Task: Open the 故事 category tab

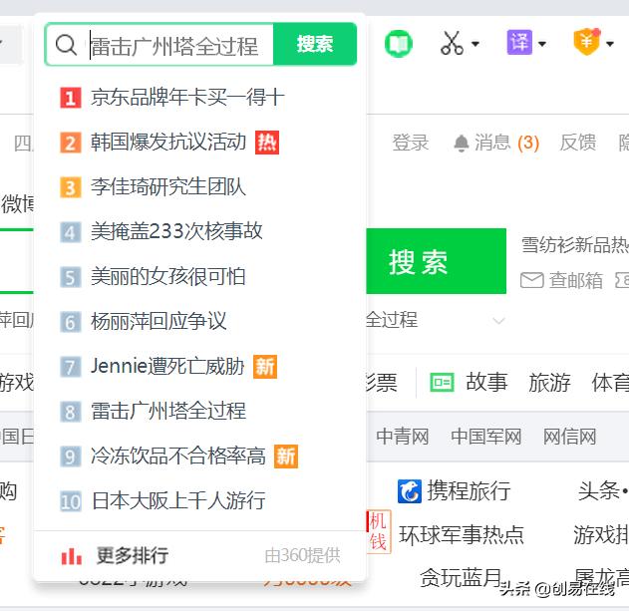Action: tap(486, 383)
